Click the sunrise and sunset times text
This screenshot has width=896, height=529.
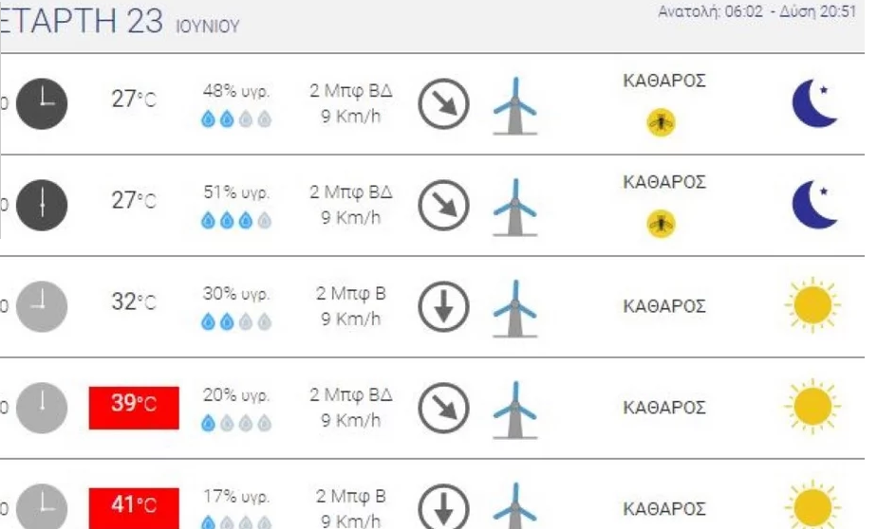(757, 11)
